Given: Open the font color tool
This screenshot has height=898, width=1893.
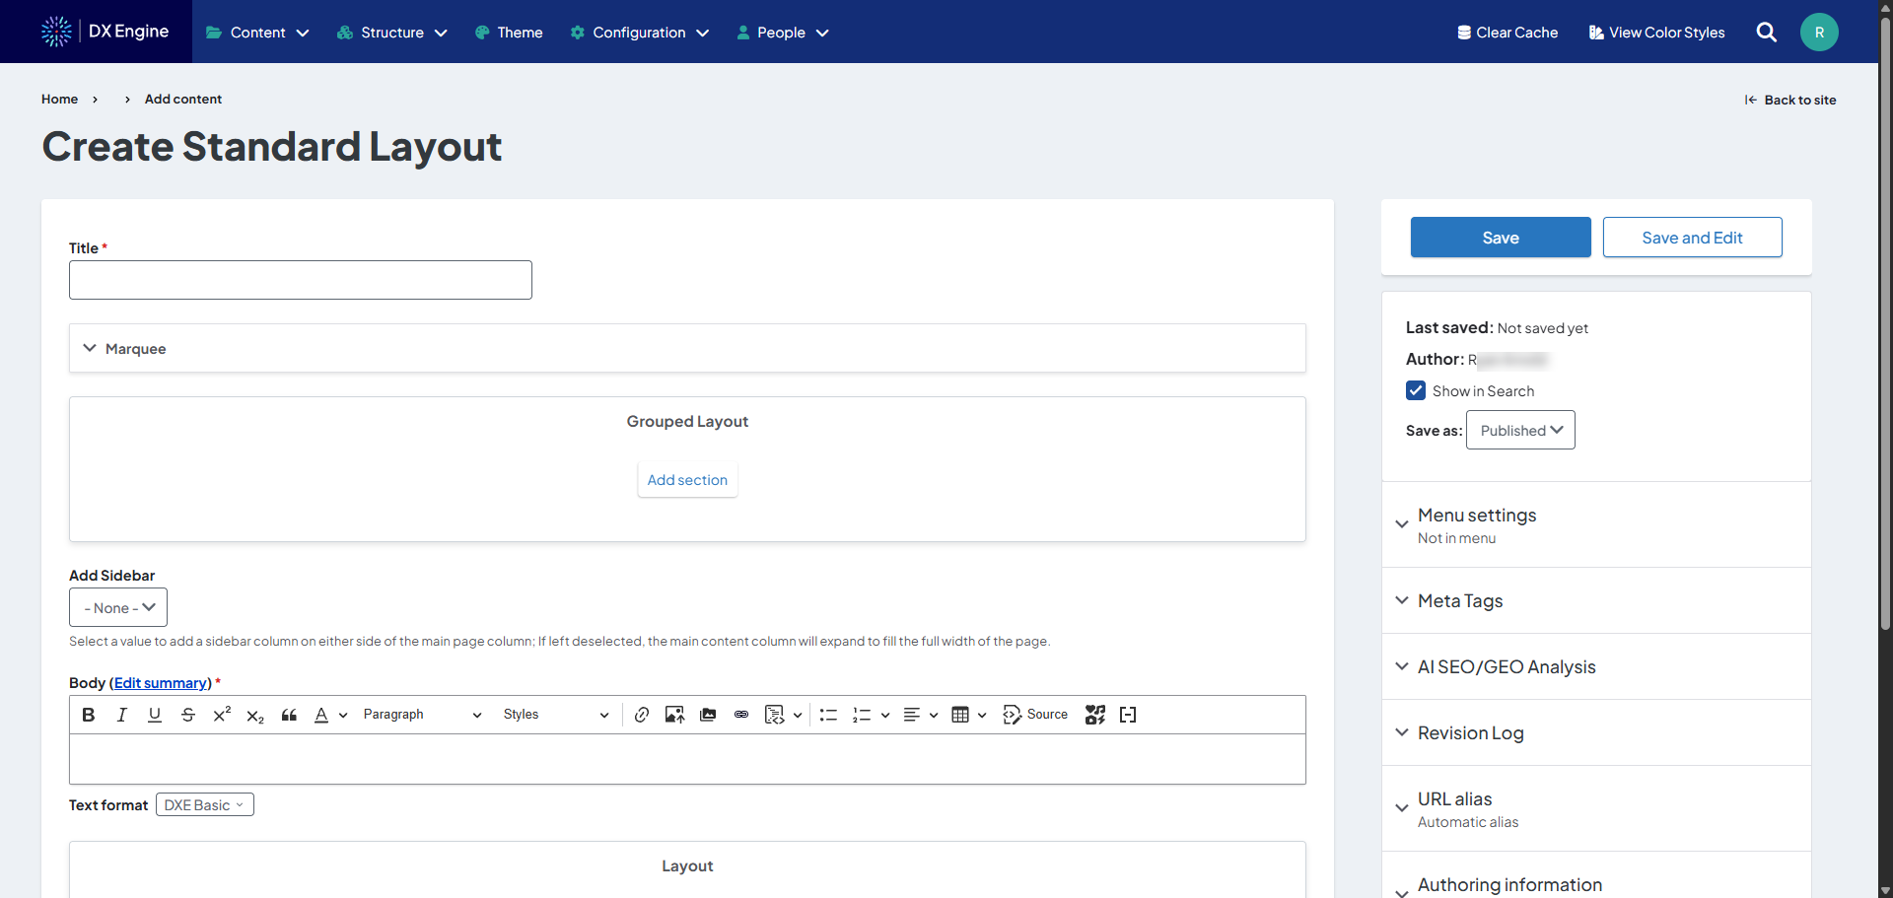Looking at the screenshot, I should point(321,715).
